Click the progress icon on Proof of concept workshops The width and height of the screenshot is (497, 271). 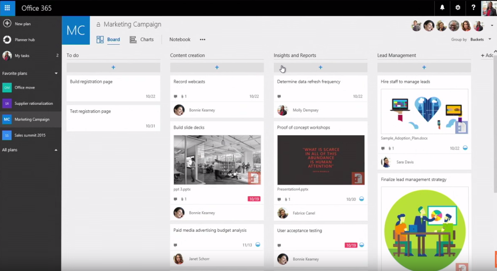(x=362, y=199)
